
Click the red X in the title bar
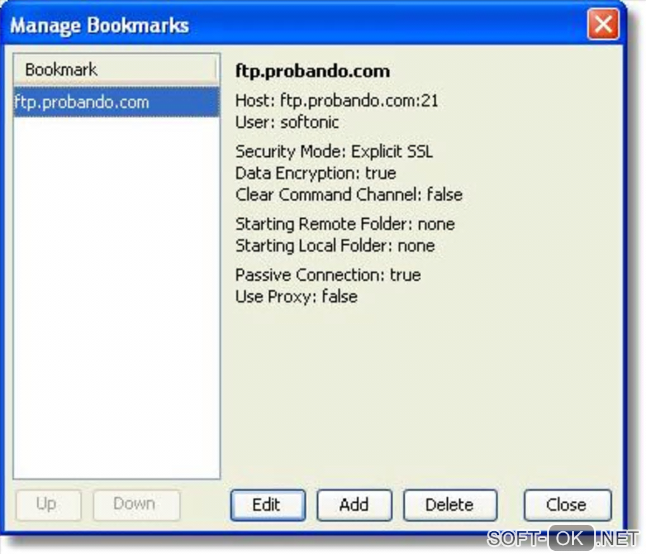[x=603, y=24]
